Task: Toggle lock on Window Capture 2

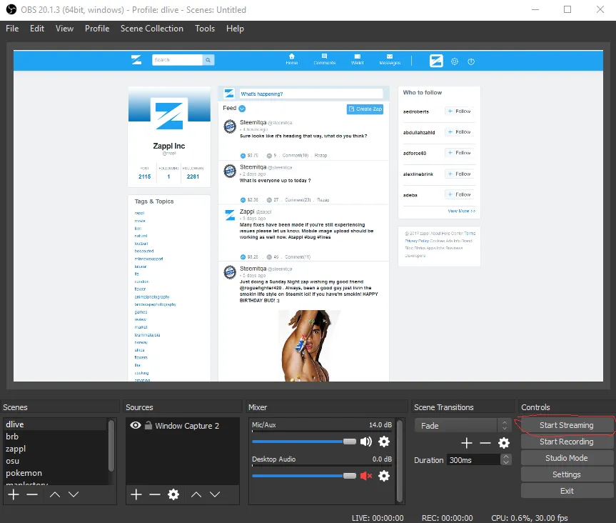Action: (148, 425)
